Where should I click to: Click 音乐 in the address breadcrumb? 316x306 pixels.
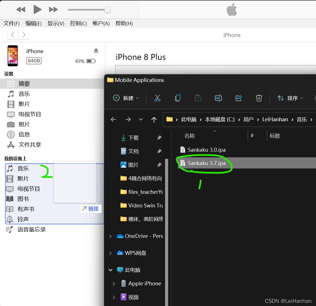pyautogui.click(x=302, y=120)
